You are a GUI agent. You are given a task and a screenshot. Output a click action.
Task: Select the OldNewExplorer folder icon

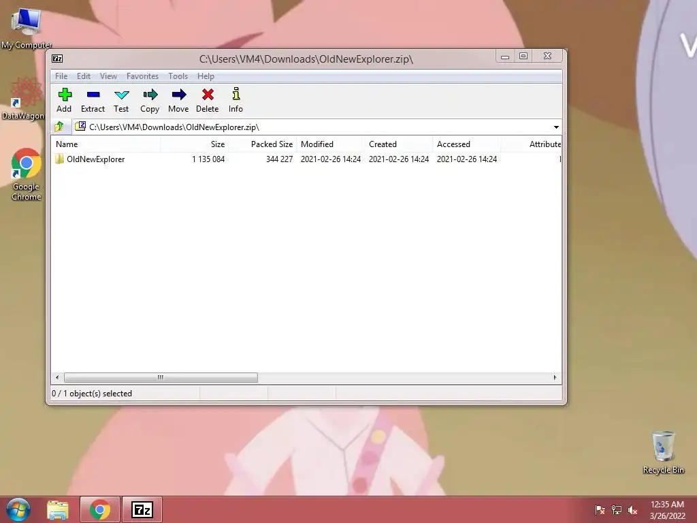click(x=60, y=159)
